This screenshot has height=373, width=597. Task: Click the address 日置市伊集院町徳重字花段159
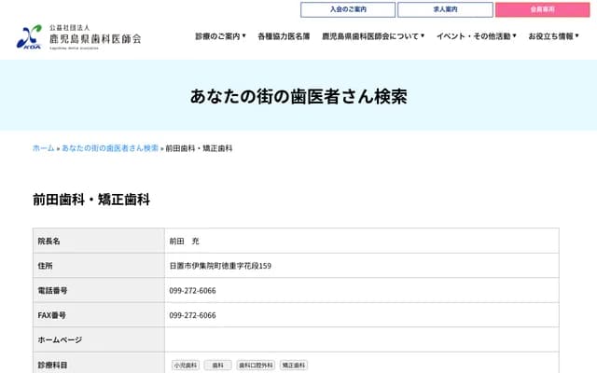220,266
